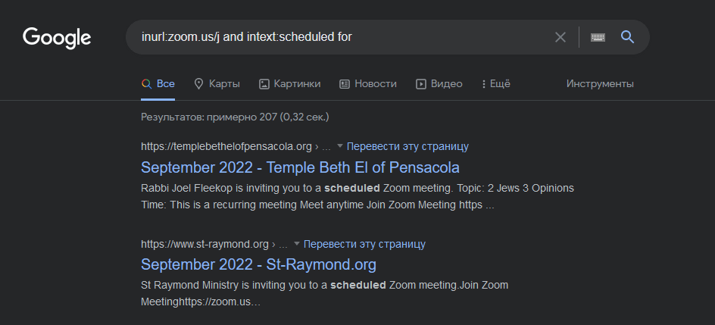Open Инструменты (Tools) search options

point(600,84)
